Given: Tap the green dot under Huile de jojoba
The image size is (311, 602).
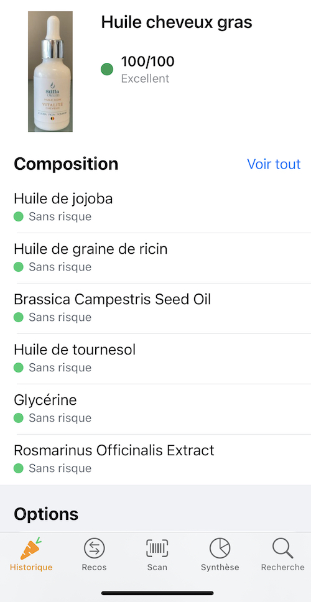Looking at the screenshot, I should click(19, 216).
